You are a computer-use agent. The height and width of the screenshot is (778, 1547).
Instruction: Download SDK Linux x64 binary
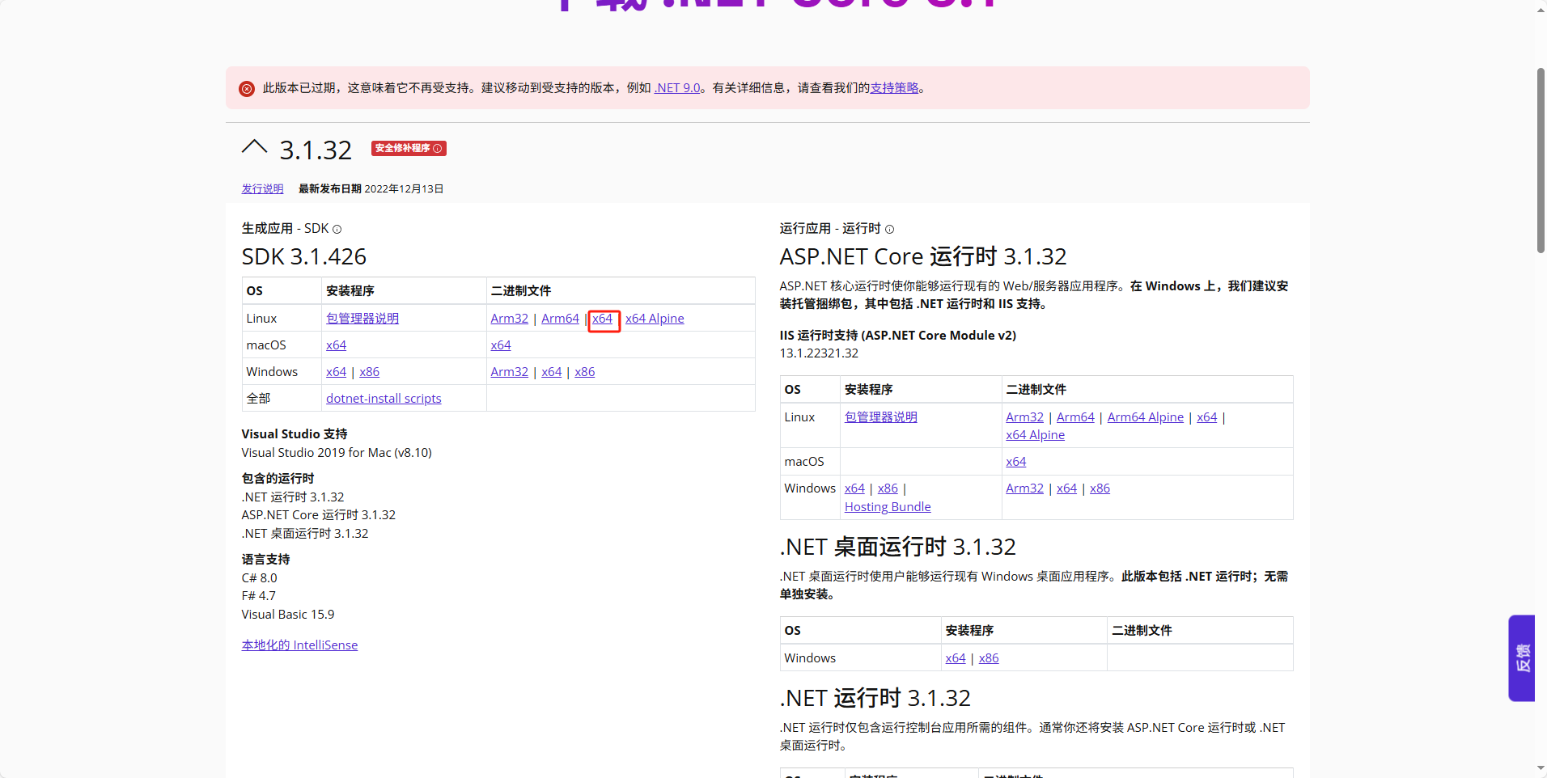coord(603,319)
